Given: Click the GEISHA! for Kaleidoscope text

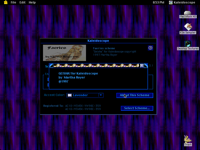Looking at the screenshot, I should coord(78,73).
